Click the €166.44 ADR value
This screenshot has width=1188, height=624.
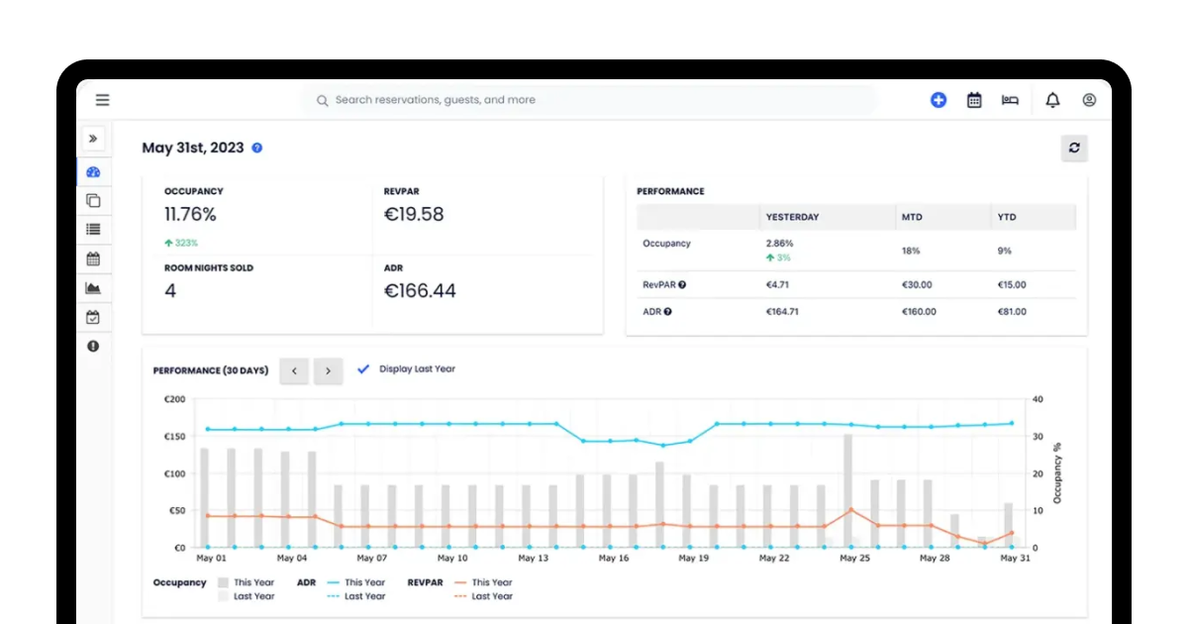click(421, 290)
